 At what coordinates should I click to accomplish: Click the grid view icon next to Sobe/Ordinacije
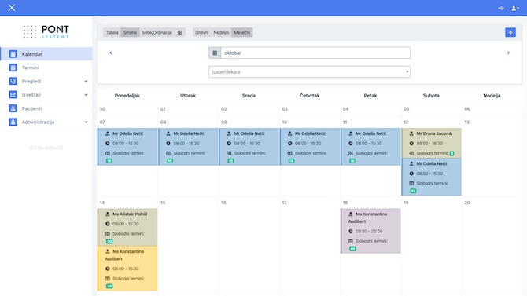[180, 32]
